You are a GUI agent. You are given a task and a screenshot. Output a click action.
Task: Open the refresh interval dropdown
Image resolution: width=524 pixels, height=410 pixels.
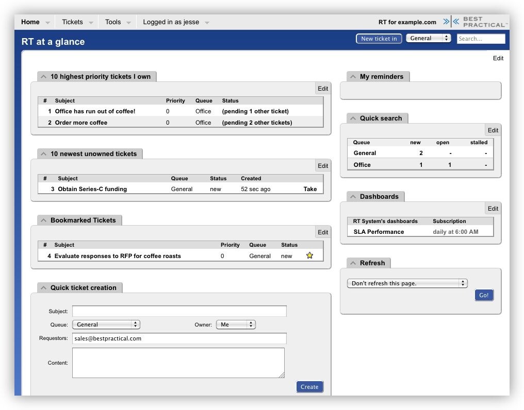click(407, 283)
